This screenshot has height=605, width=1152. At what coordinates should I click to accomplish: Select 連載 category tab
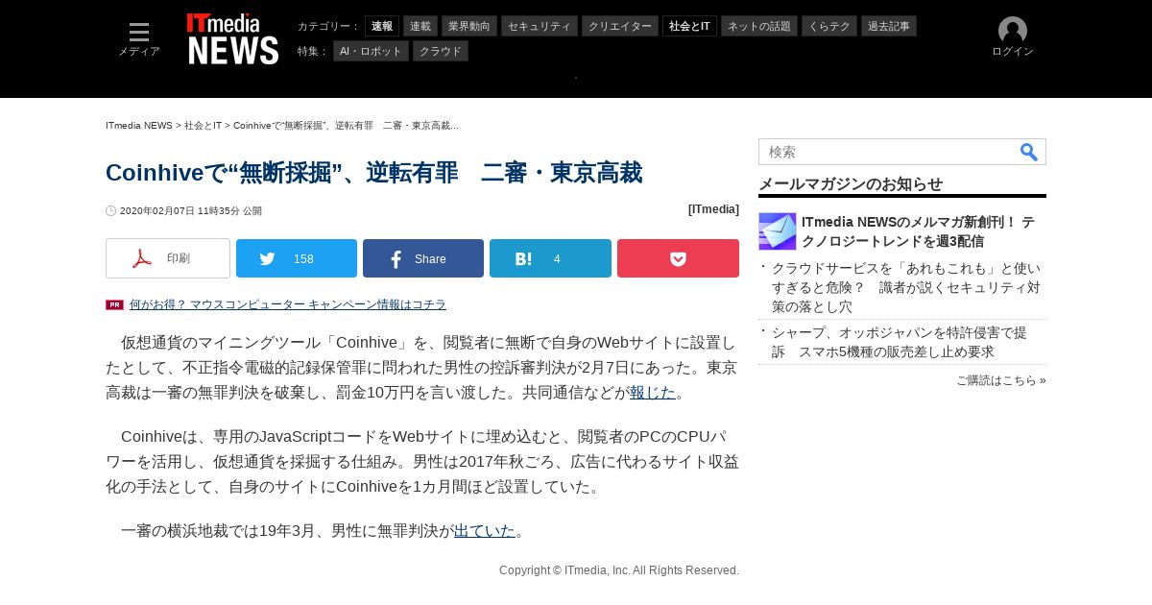(420, 26)
